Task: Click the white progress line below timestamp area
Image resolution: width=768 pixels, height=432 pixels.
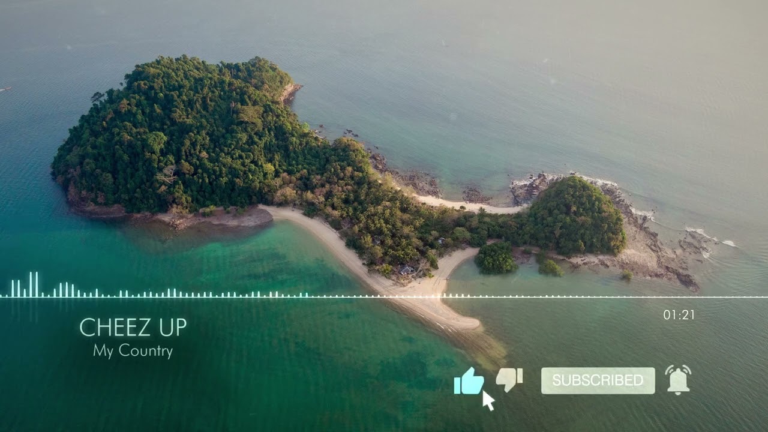Action: (x=384, y=297)
